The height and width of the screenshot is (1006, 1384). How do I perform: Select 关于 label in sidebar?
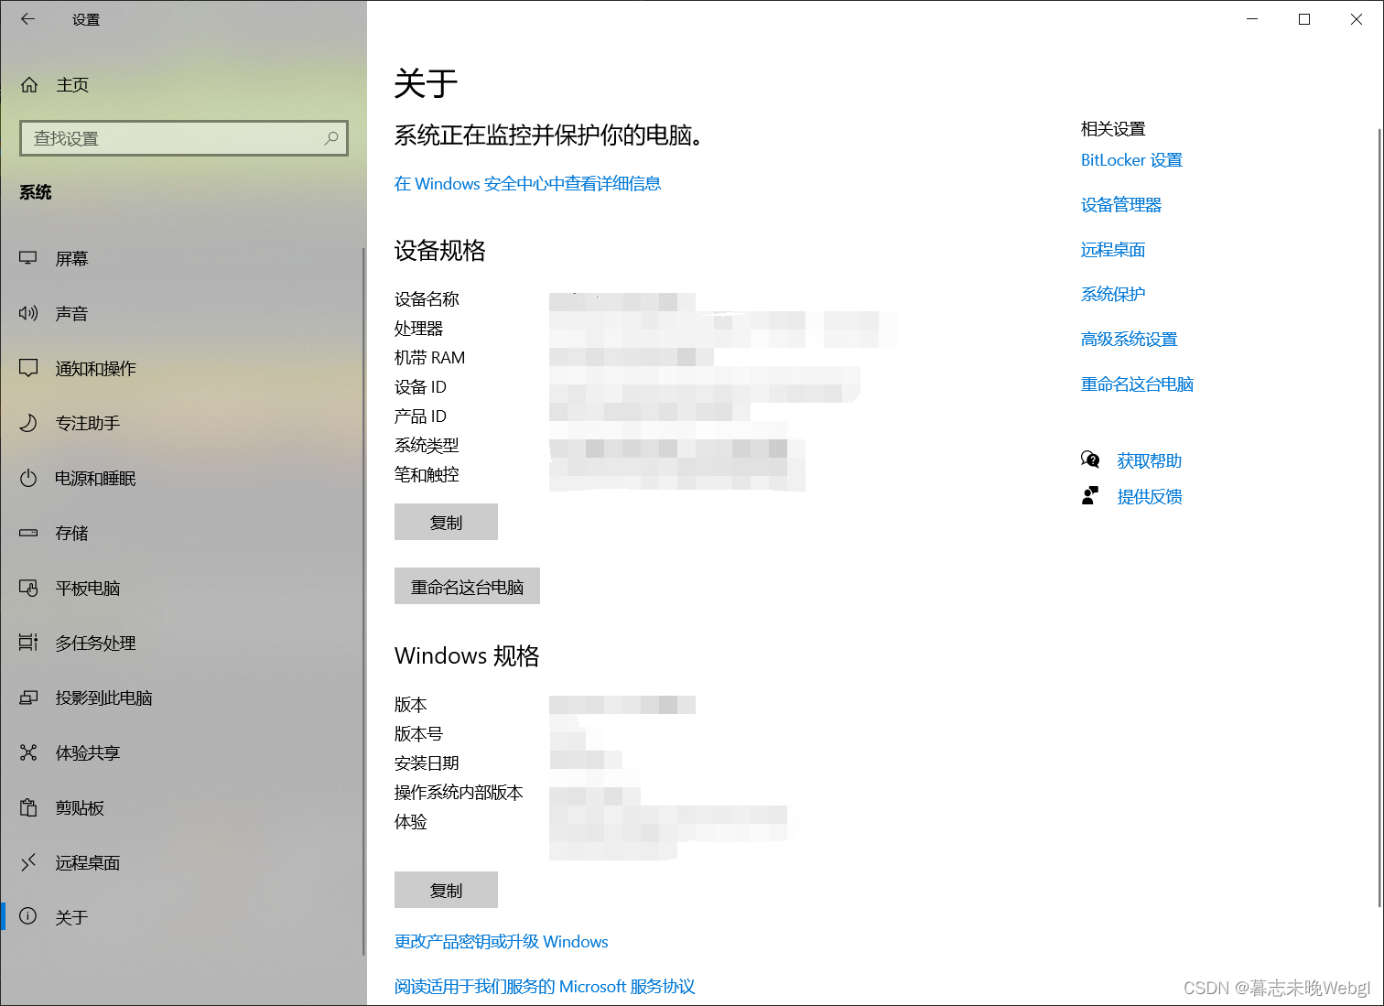click(71, 918)
